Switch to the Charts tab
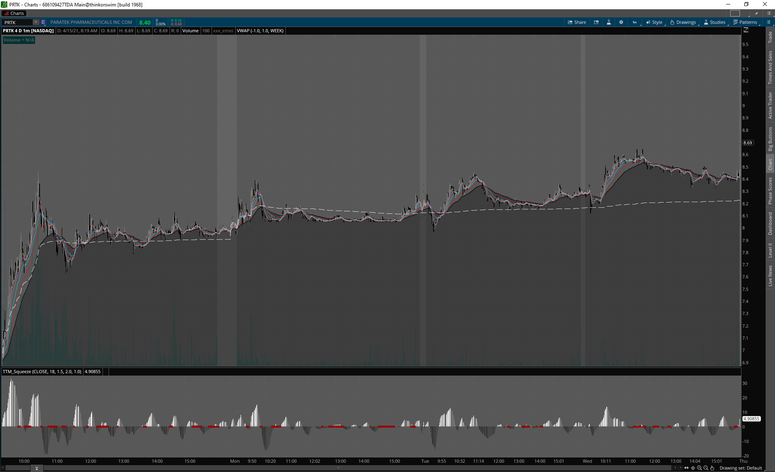This screenshot has width=775, height=472. 14,13
